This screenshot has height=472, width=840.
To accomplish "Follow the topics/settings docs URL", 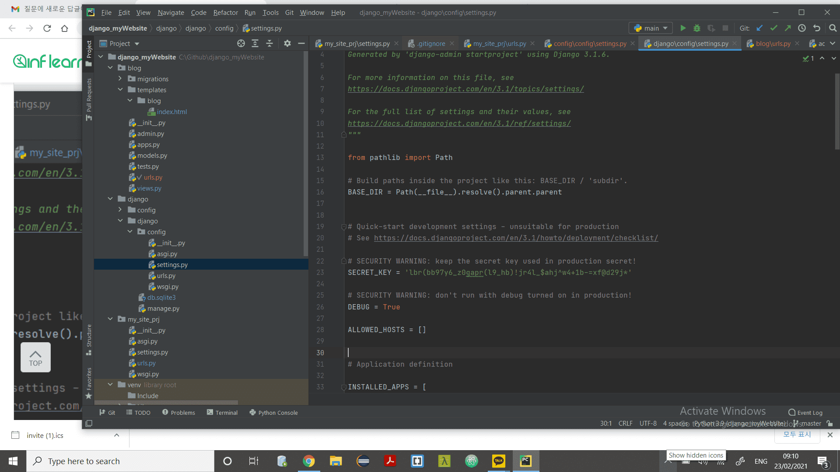I will pyautogui.click(x=465, y=89).
